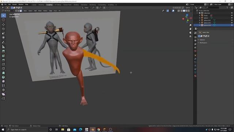Image resolution: width=234 pixels, height=132 pixels.
Task: Toggle visibility eye of Empty object
Action: click(x=232, y=15)
